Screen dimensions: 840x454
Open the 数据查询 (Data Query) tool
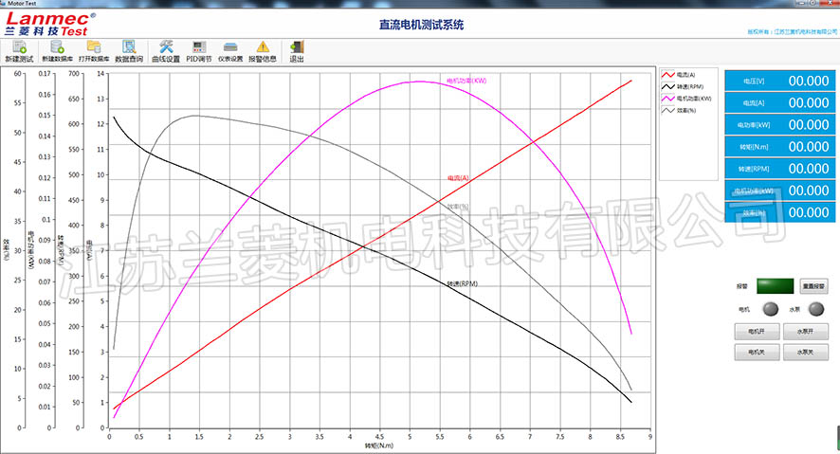point(129,47)
